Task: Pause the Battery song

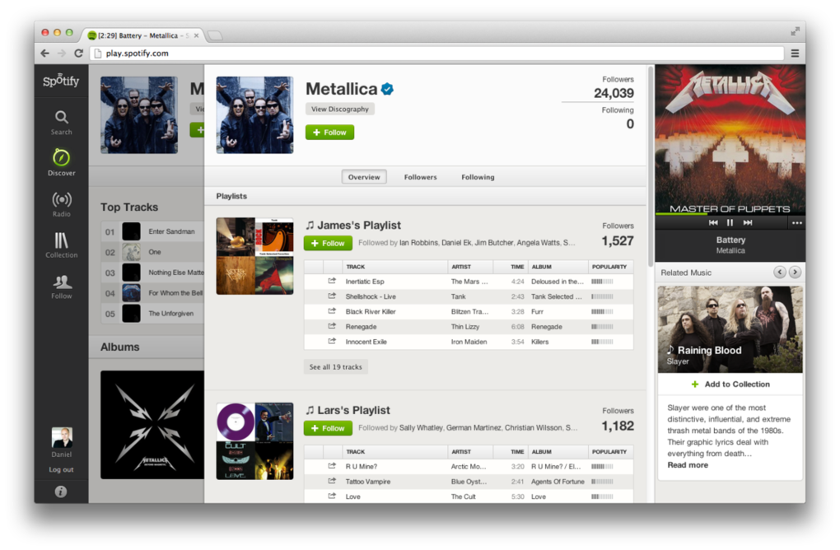Action: click(730, 223)
